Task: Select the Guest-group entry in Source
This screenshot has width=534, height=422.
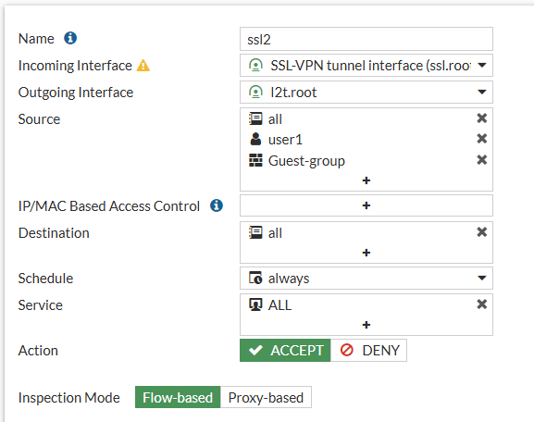Action: (306, 161)
